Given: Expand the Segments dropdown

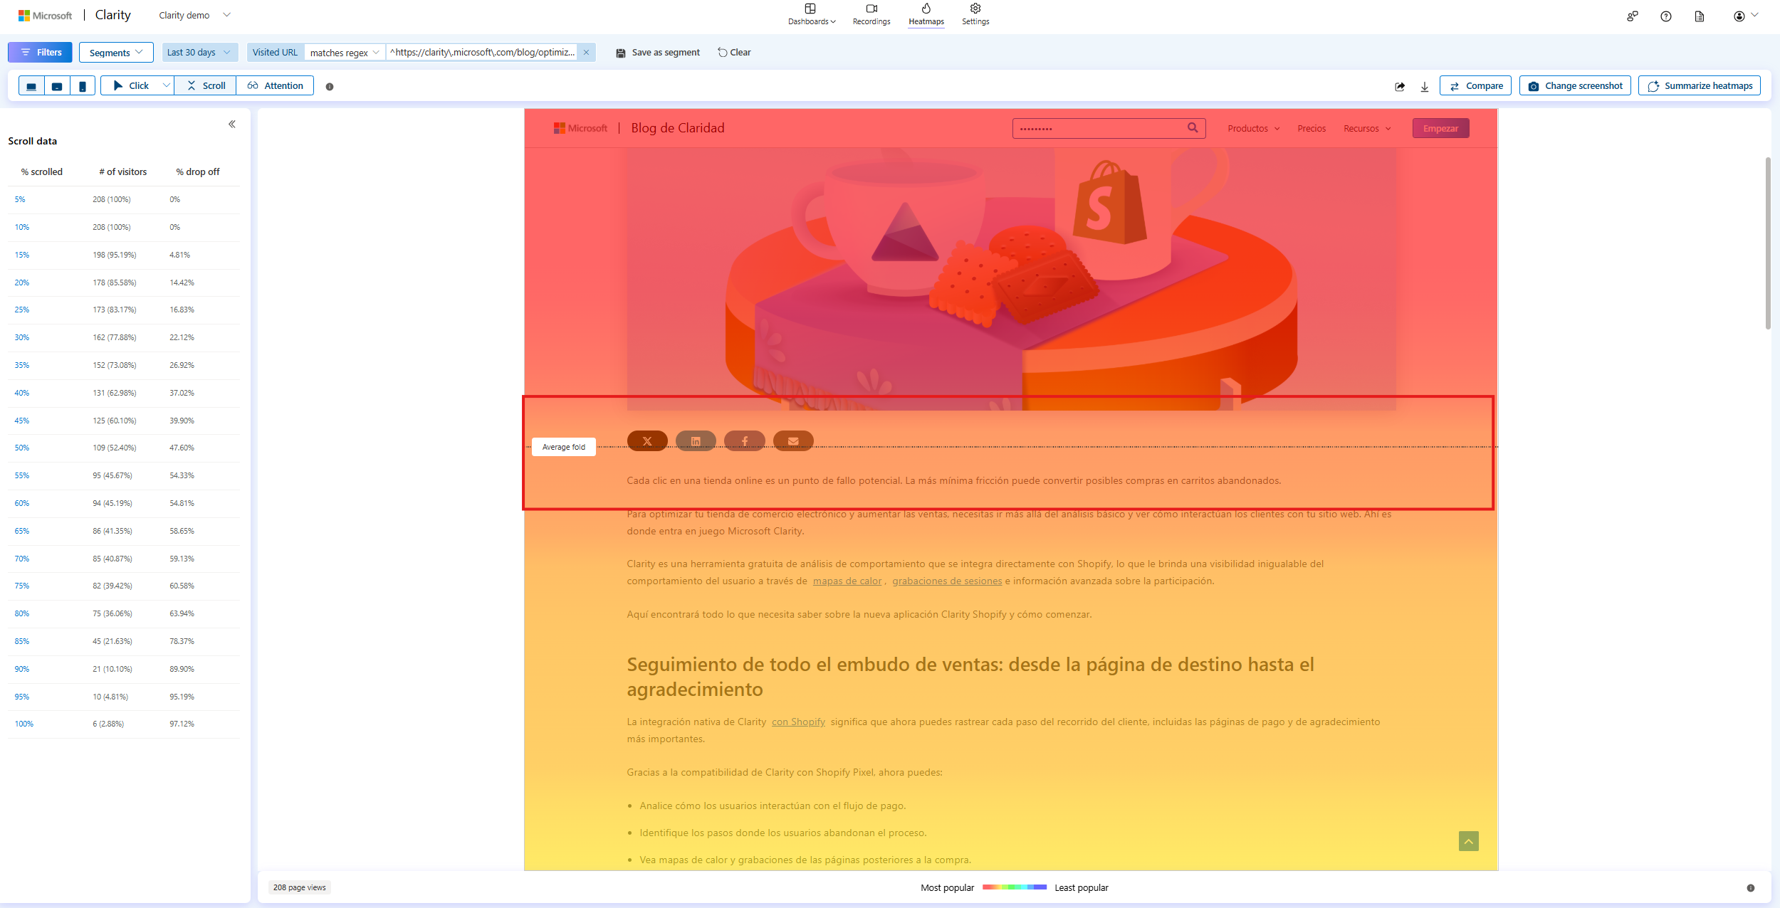Looking at the screenshot, I should tap(116, 52).
